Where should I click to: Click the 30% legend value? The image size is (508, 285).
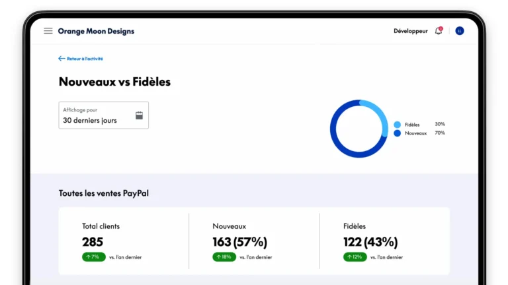pos(440,124)
